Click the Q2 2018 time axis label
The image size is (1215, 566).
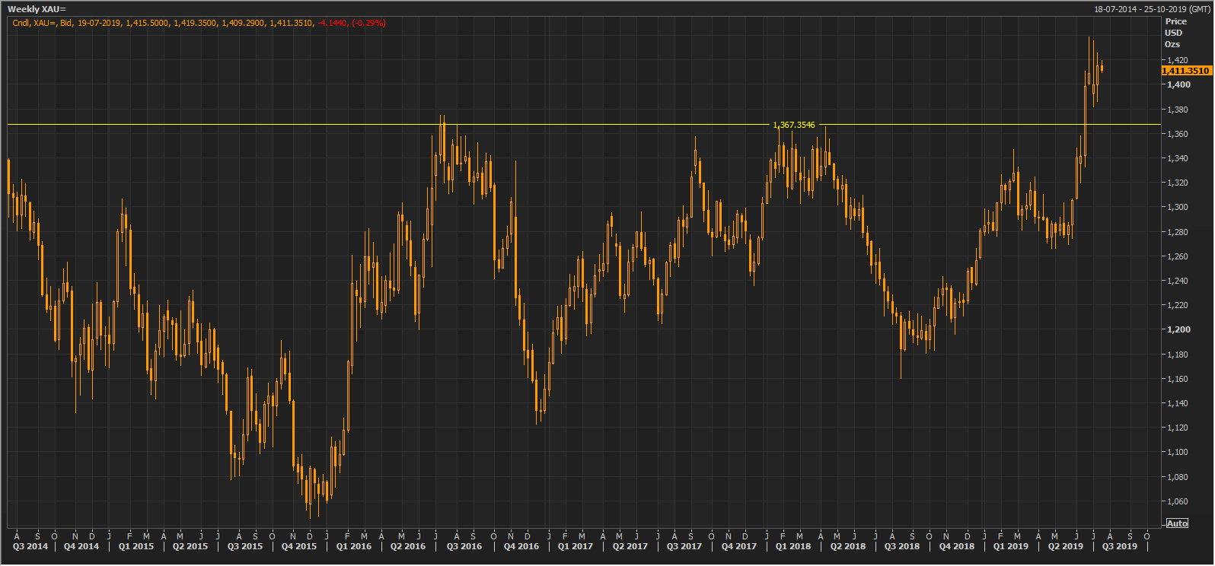[x=848, y=546]
